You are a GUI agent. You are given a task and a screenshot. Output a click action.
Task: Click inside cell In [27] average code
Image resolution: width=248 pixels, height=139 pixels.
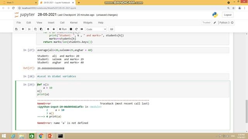tap(133, 50)
